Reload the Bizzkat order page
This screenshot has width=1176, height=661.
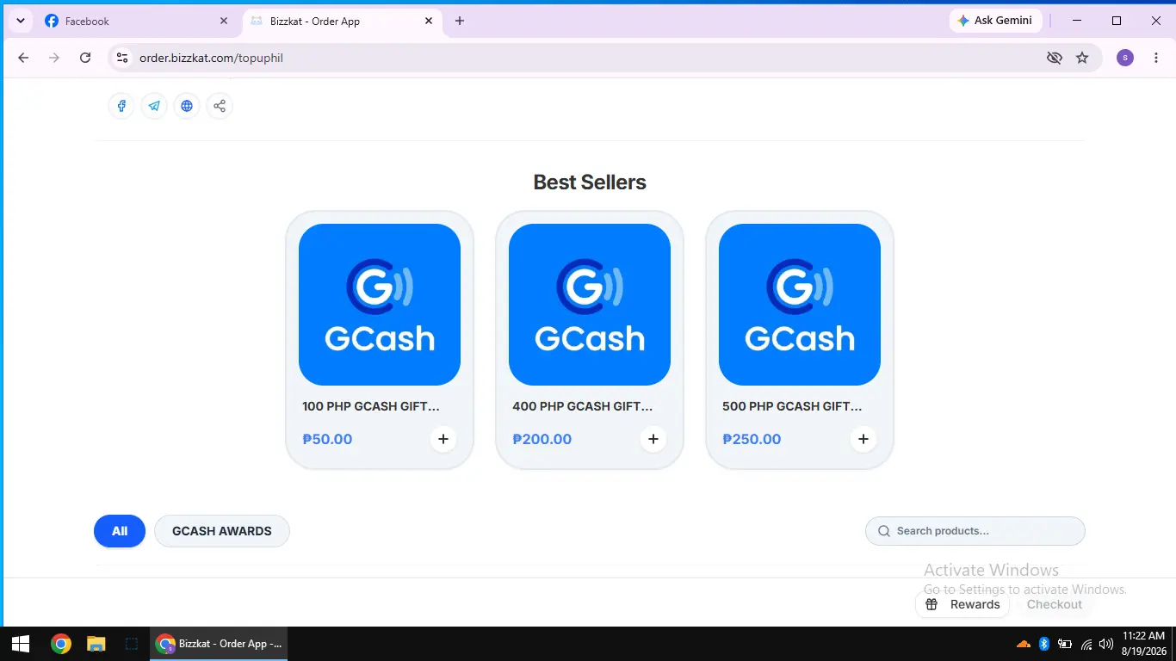tap(85, 58)
